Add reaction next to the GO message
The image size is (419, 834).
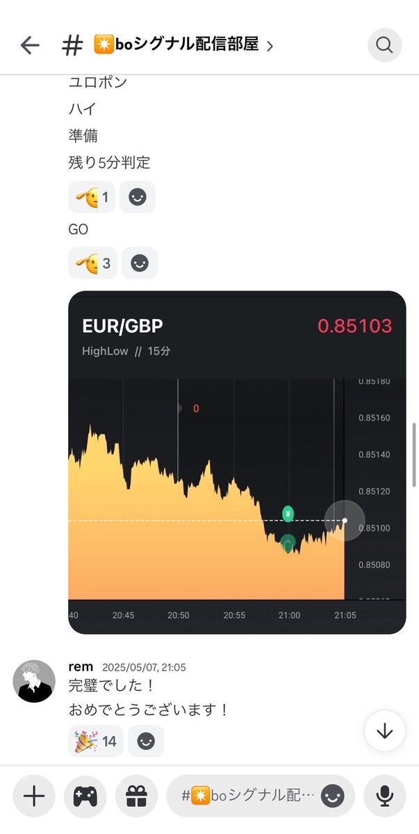click(140, 263)
